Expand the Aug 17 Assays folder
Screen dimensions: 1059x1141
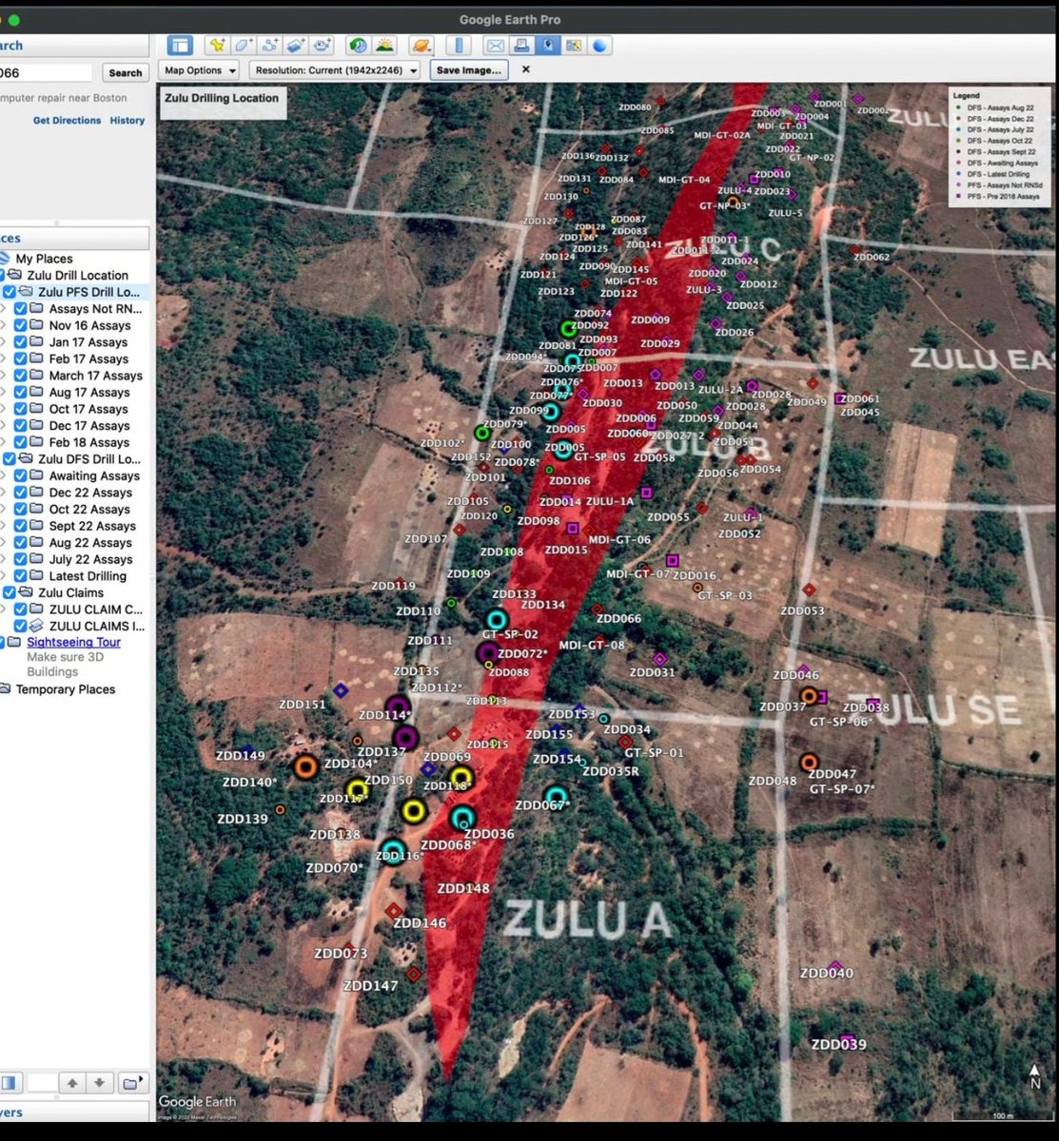click(3, 393)
